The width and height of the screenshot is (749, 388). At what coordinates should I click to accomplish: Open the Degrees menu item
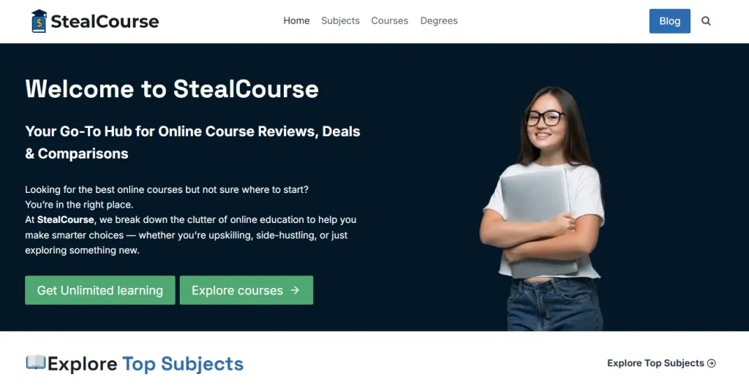point(439,20)
